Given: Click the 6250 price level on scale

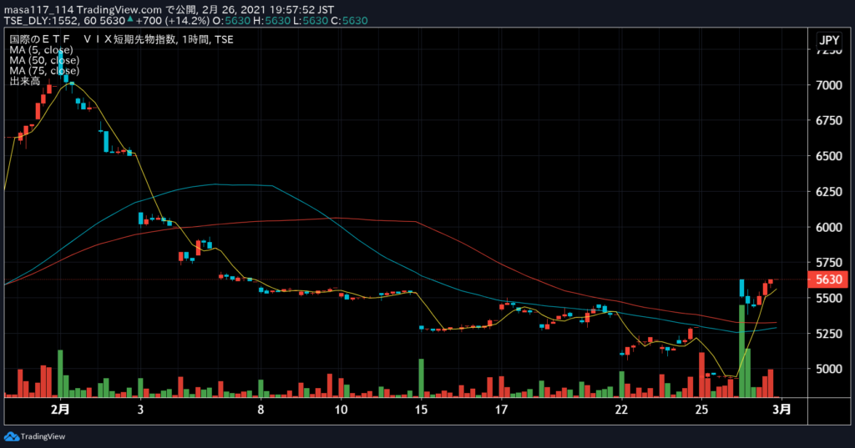Looking at the screenshot, I should coord(829,192).
